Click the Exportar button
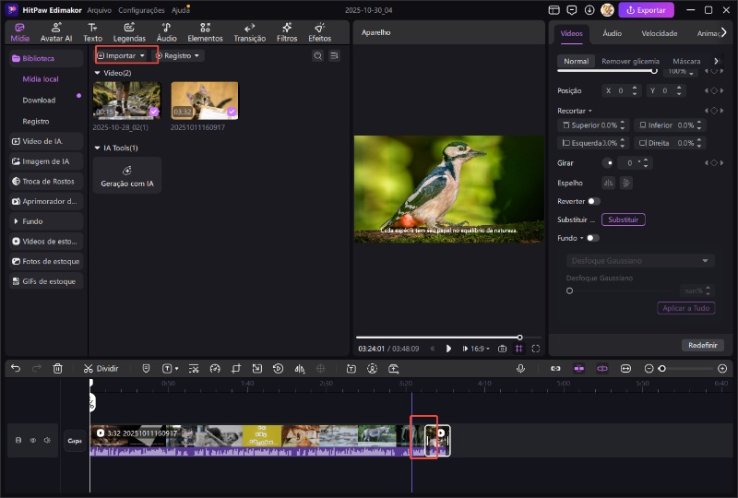Viewport: 738px width, 498px height. pyautogui.click(x=646, y=10)
